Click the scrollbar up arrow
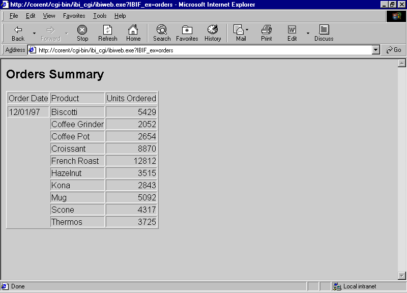Viewport: 407px width, 293px height. (x=401, y=63)
